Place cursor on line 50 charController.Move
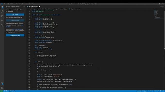This screenshot has width=165, height=92. pos(53,88)
